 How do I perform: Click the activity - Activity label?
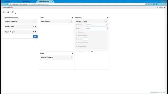(x=47, y=57)
